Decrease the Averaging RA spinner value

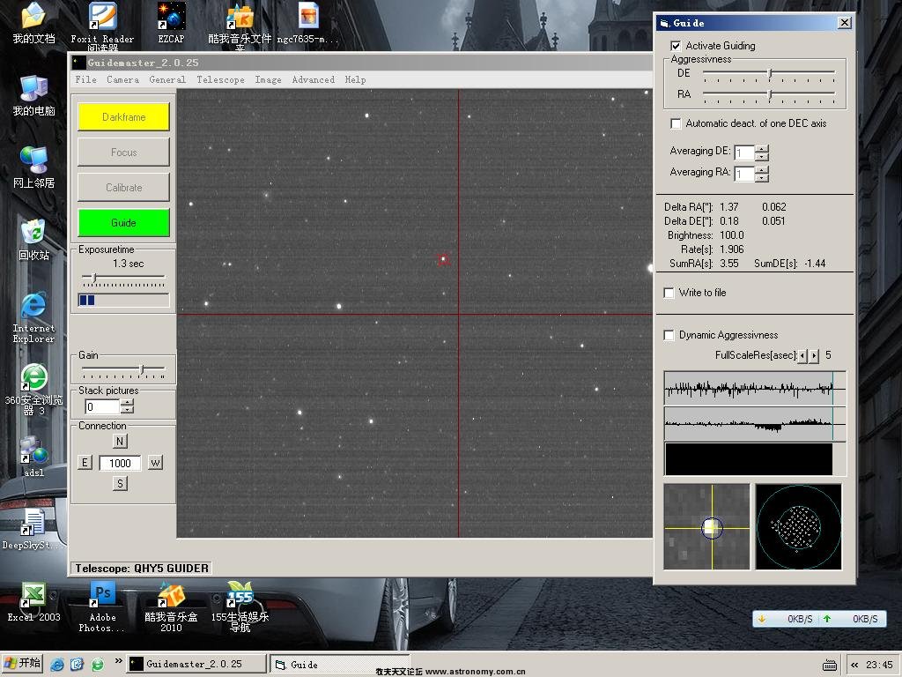point(762,179)
